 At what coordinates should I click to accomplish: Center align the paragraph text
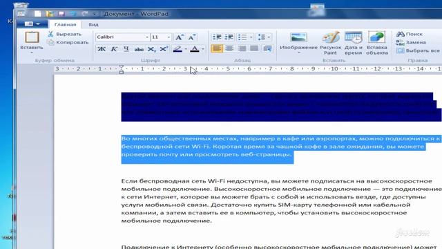[x=229, y=48]
